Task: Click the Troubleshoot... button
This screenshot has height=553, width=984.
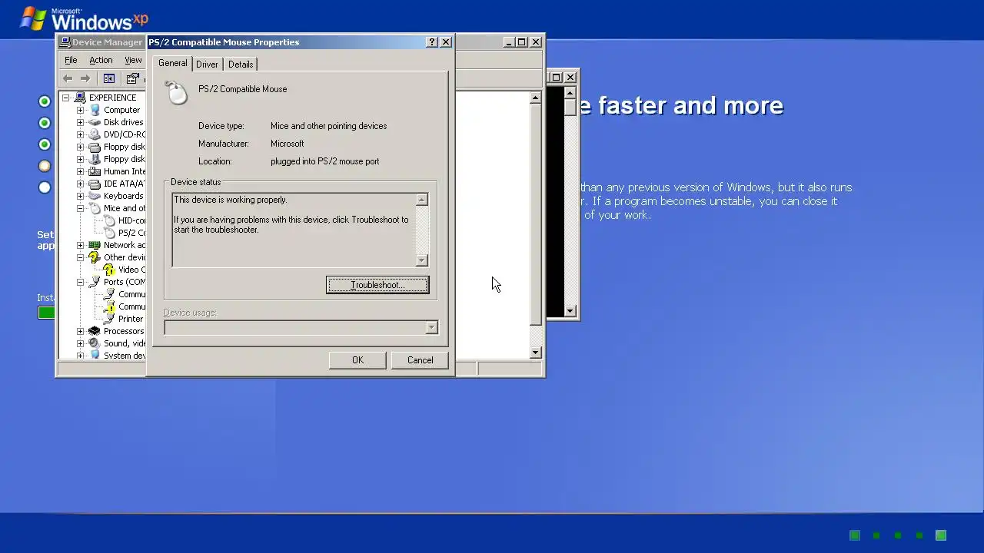Action: point(377,285)
